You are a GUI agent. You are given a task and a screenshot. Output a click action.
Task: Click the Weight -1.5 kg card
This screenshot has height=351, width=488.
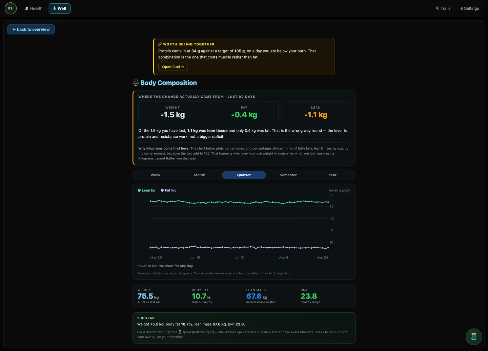172,113
